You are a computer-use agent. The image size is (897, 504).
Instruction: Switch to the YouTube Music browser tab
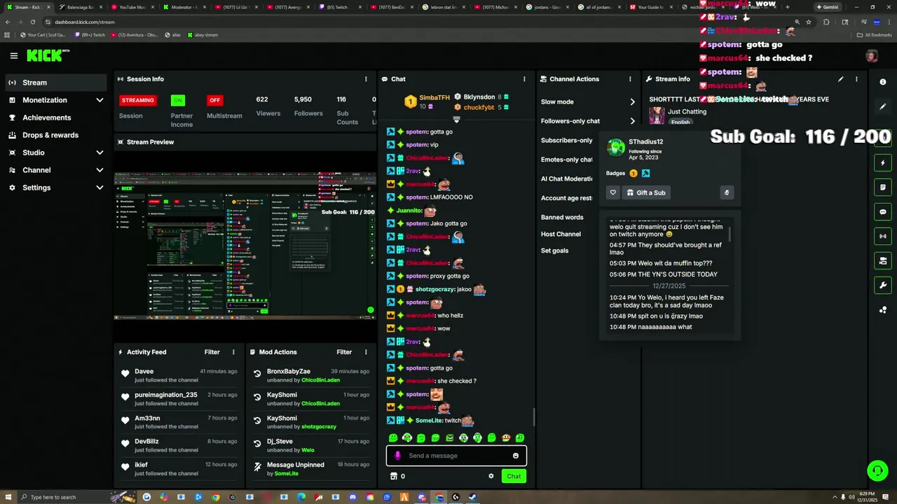pyautogui.click(x=133, y=7)
